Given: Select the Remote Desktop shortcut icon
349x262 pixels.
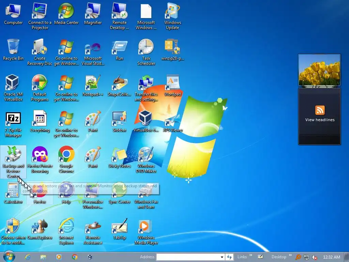Looking at the screenshot, I should (119, 16).
